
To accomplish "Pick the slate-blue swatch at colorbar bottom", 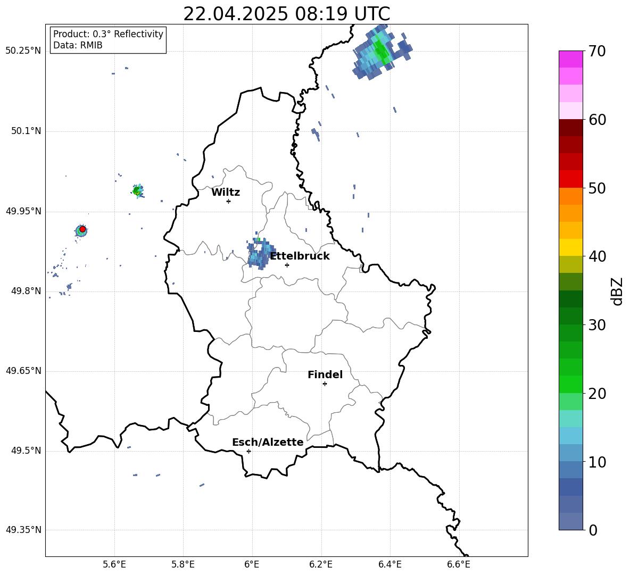I will point(571,521).
